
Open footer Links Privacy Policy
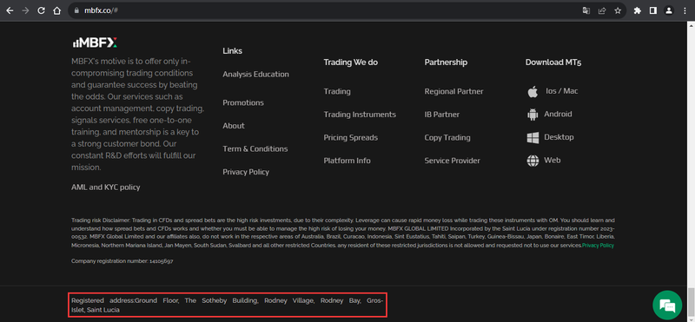point(246,172)
